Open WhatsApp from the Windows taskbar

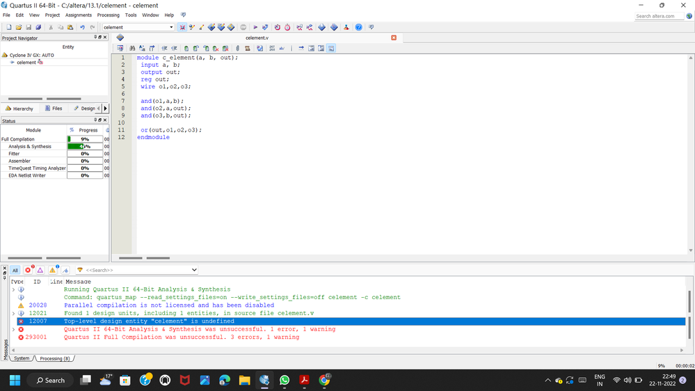point(285,380)
